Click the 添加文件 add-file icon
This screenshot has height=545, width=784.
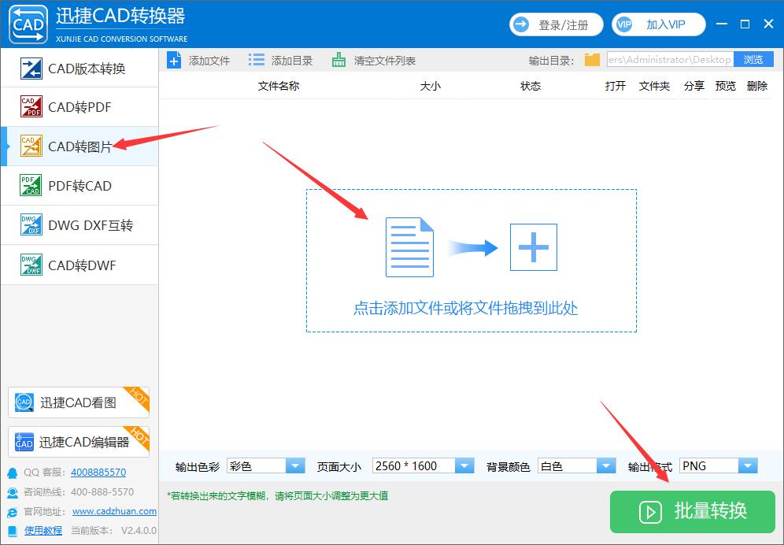coord(173,59)
